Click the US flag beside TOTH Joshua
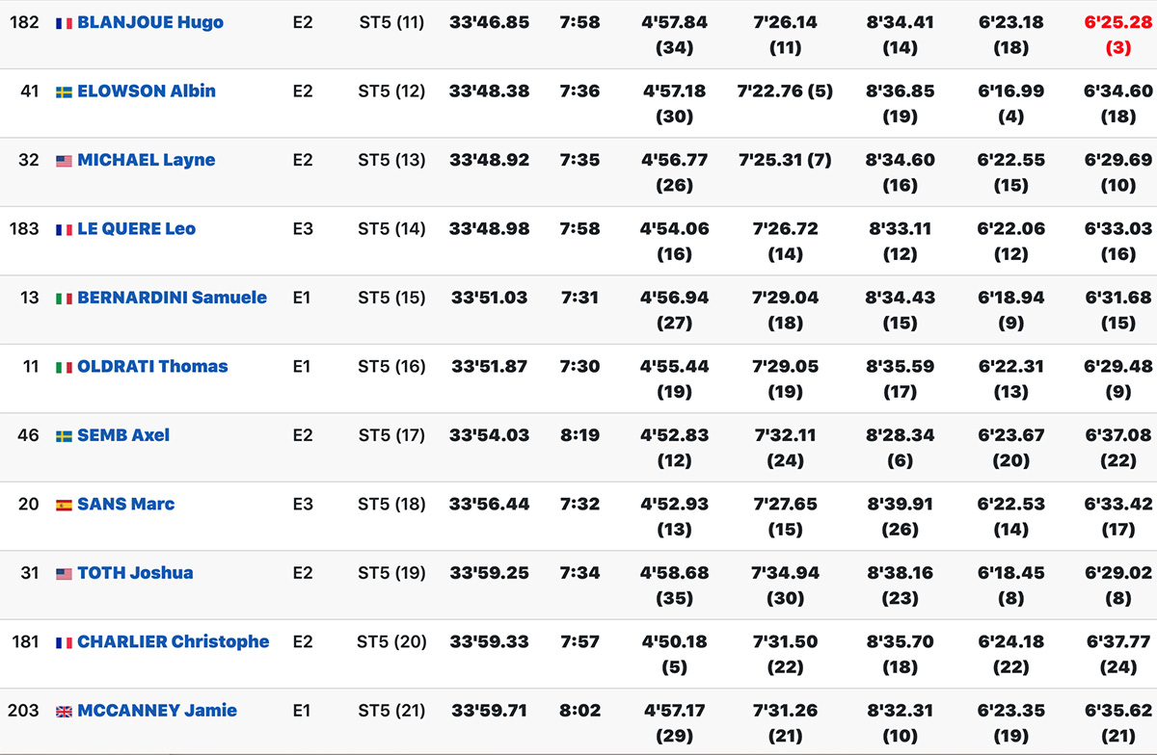 pyautogui.click(x=64, y=574)
